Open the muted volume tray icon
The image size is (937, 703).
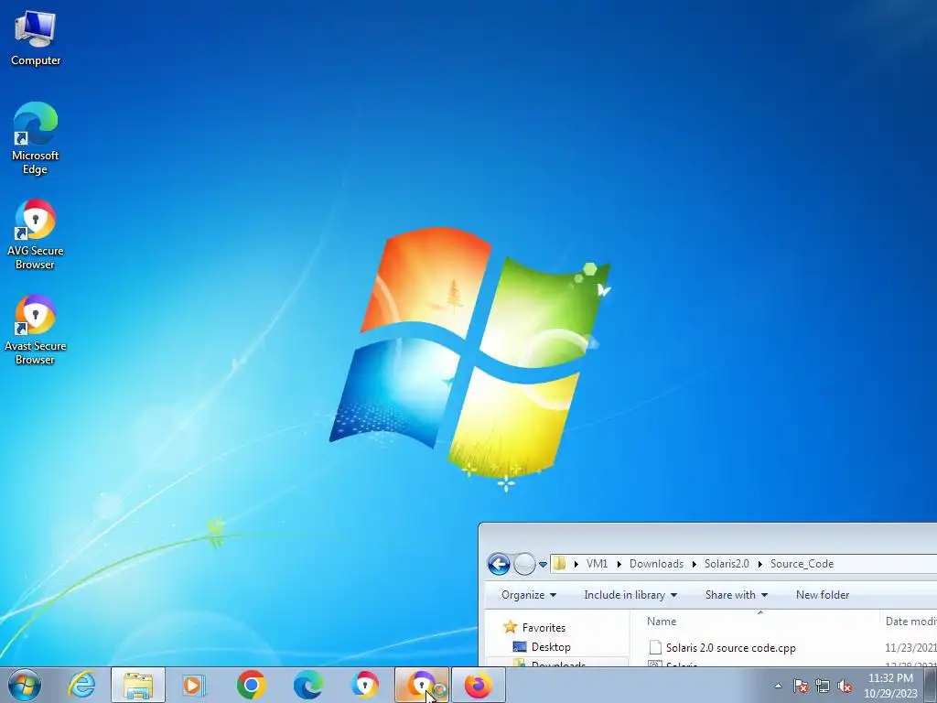tap(845, 687)
